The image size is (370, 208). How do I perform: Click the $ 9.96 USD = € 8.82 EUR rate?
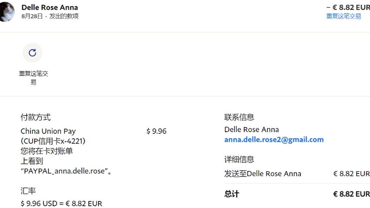61,203
